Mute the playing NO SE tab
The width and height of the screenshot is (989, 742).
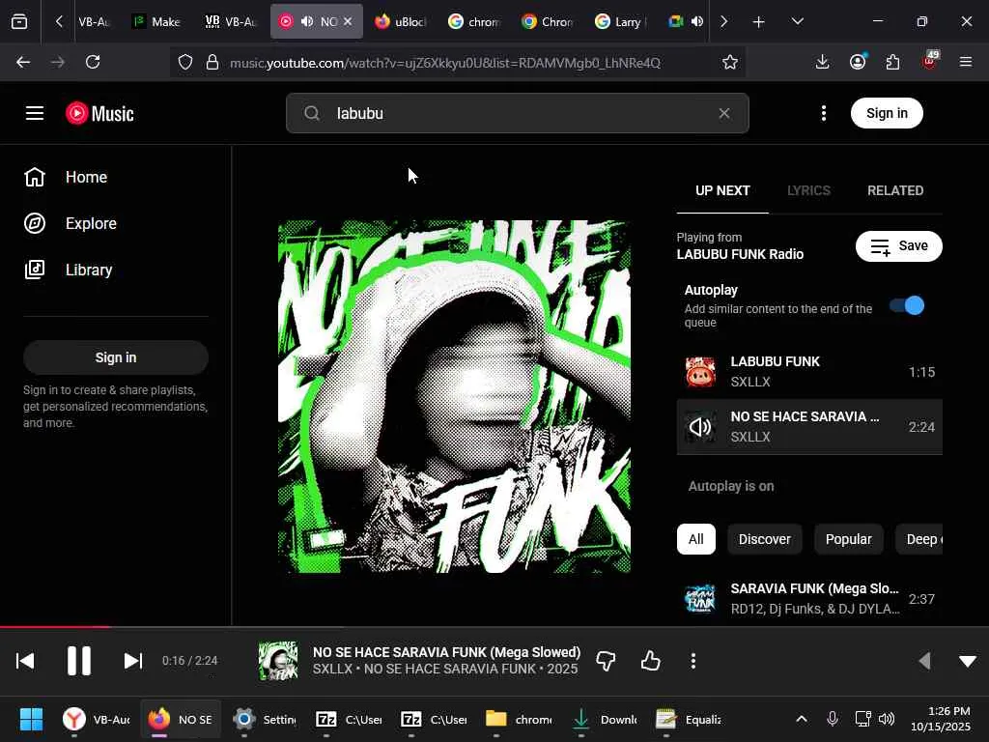307,21
